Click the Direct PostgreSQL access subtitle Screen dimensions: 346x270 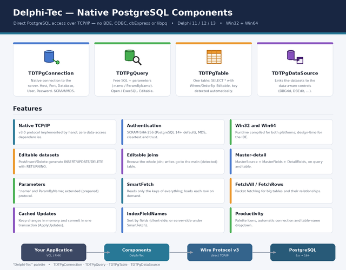90,23
